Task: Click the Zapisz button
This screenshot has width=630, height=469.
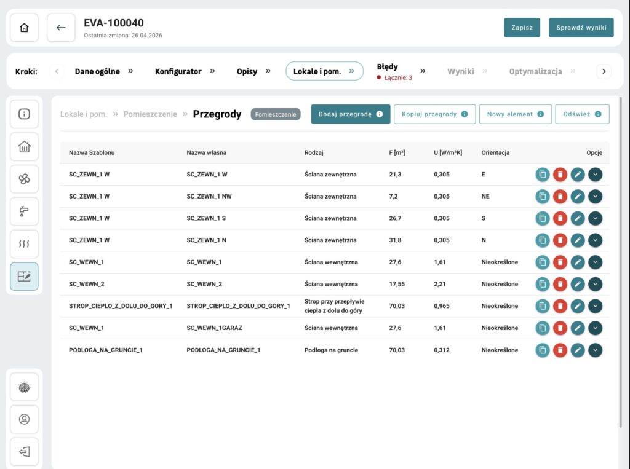Action: click(x=522, y=28)
